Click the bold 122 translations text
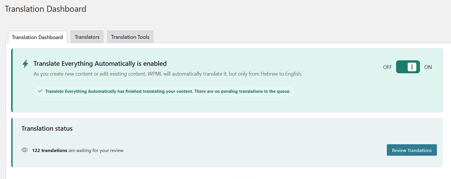 pos(49,150)
